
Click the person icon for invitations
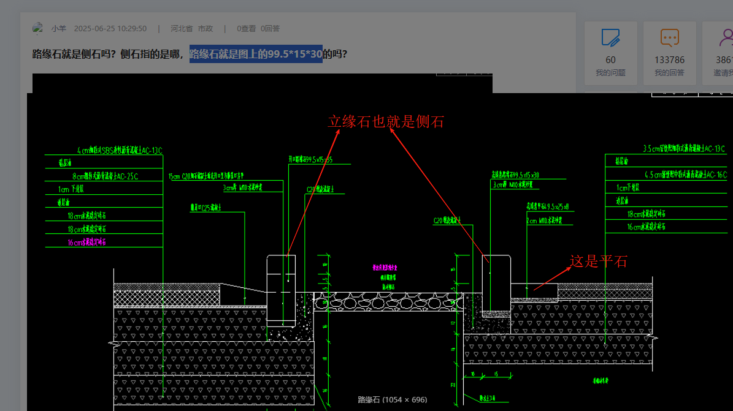(726, 38)
